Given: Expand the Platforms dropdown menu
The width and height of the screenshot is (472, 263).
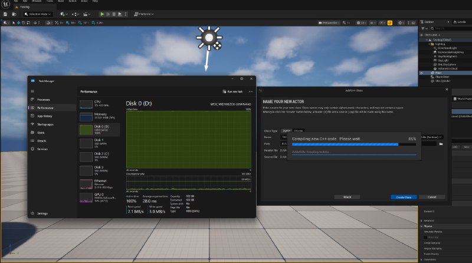Looking at the screenshot, I should pyautogui.click(x=144, y=14).
